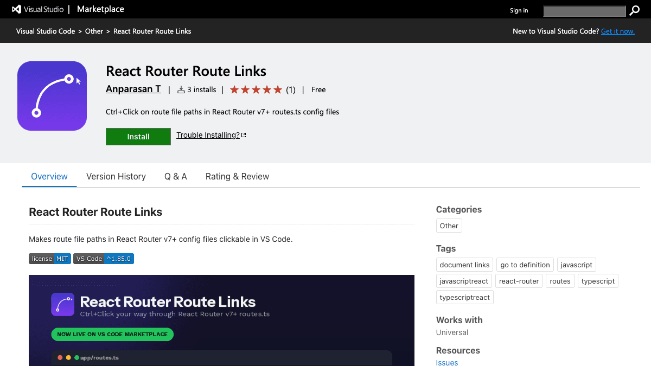This screenshot has height=366, width=651.
Task: Focus the marketplace search box
Action: 585,11
